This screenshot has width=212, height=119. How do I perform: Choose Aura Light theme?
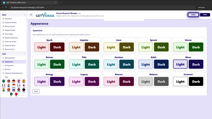pos(111,47)
